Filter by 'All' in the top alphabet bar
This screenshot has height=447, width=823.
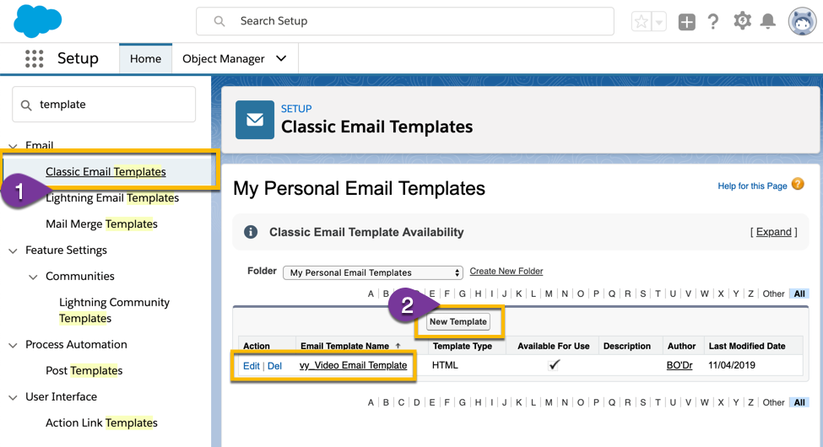tap(799, 294)
